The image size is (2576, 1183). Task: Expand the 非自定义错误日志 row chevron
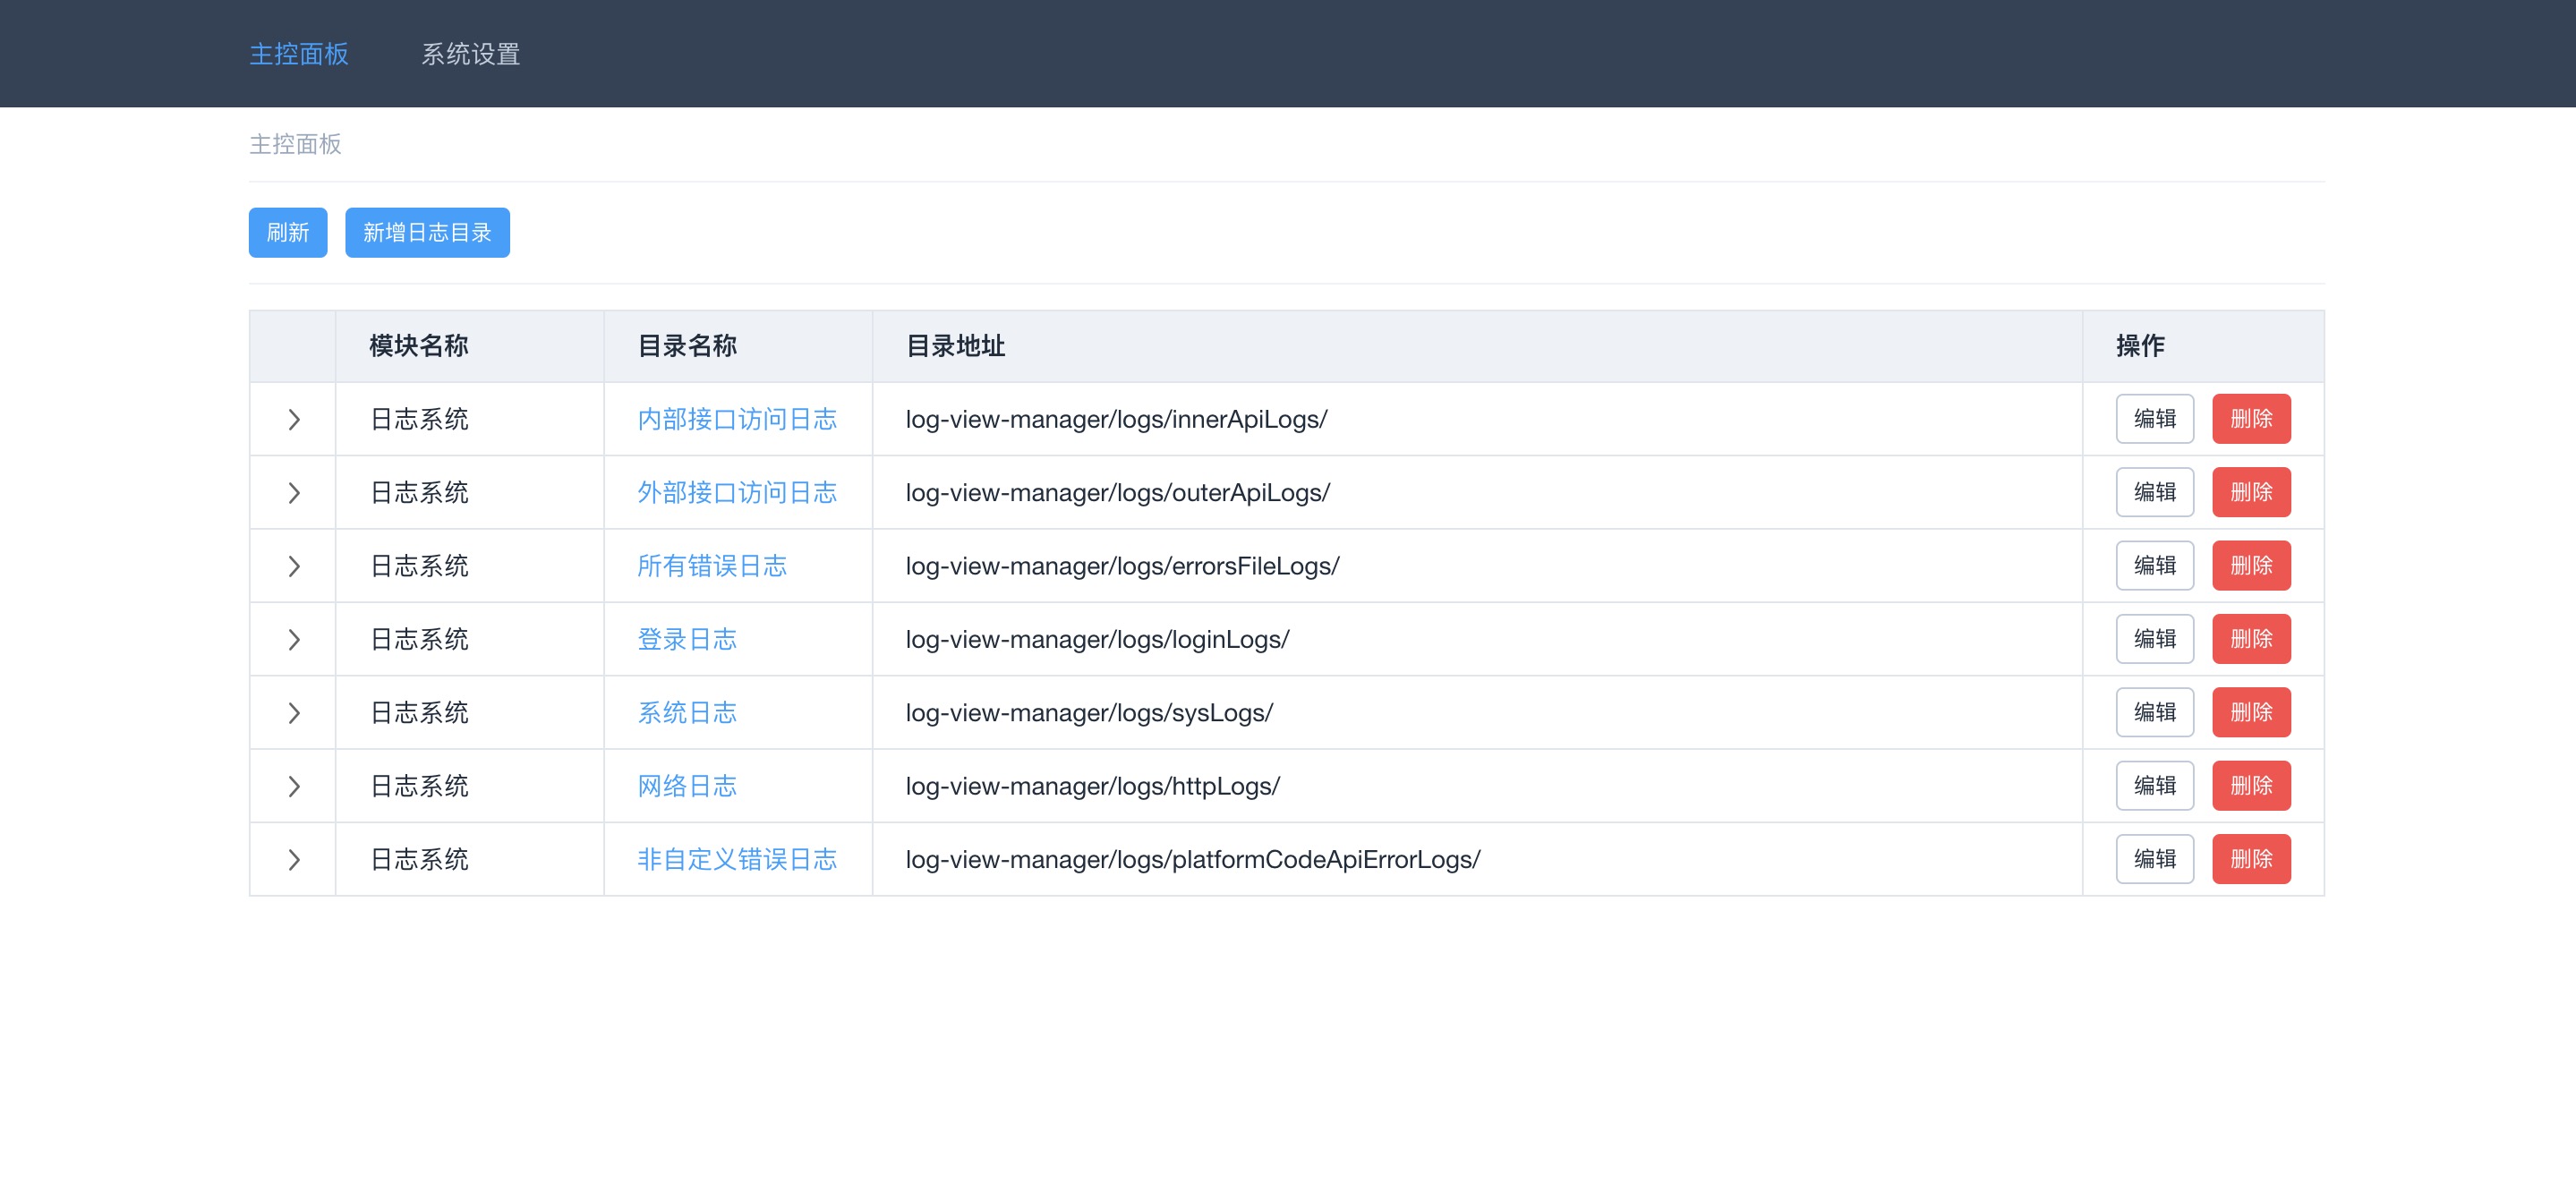point(294,859)
